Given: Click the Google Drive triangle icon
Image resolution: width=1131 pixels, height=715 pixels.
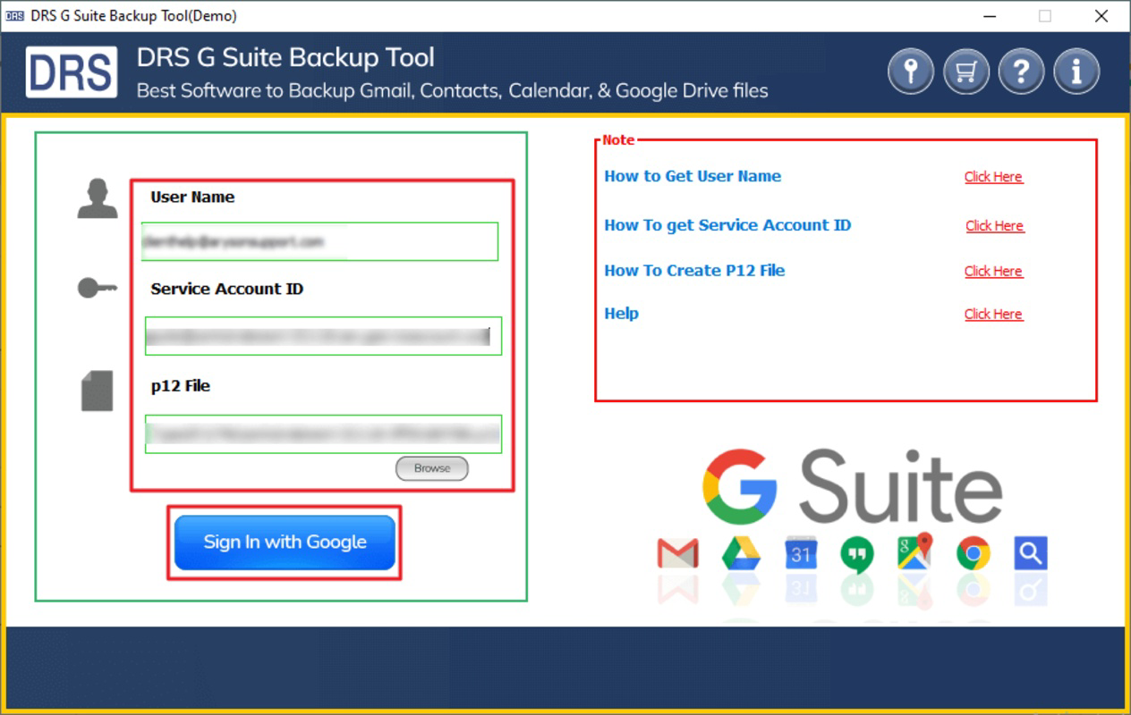Looking at the screenshot, I should tap(741, 554).
